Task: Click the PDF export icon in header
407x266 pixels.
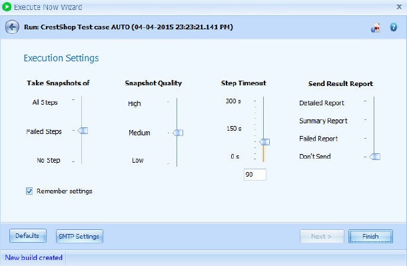Action: tap(376, 27)
